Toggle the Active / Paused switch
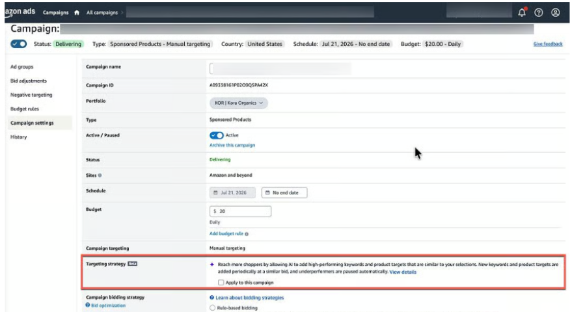 pyautogui.click(x=217, y=135)
